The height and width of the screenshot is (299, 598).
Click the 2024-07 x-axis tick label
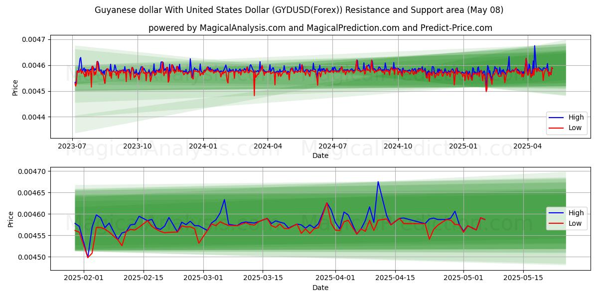pos(332,147)
